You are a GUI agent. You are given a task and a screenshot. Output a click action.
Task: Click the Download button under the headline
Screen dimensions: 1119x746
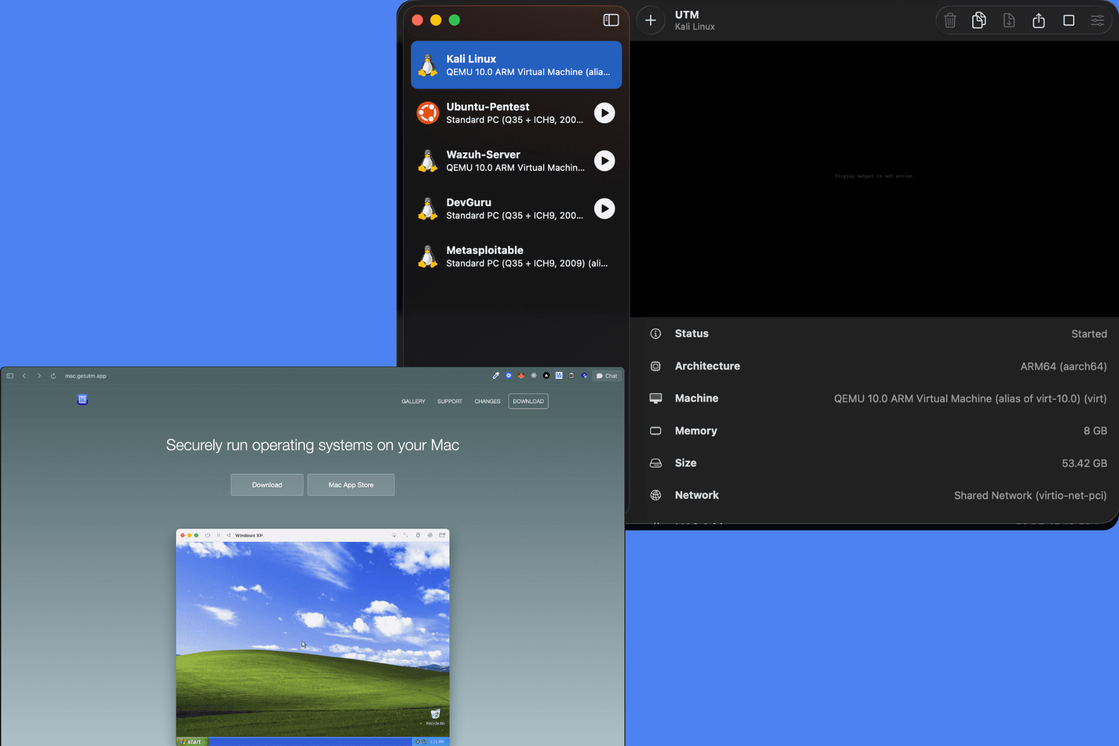(x=267, y=485)
